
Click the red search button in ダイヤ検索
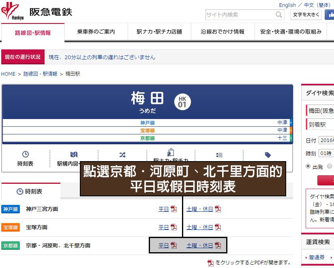point(326,181)
